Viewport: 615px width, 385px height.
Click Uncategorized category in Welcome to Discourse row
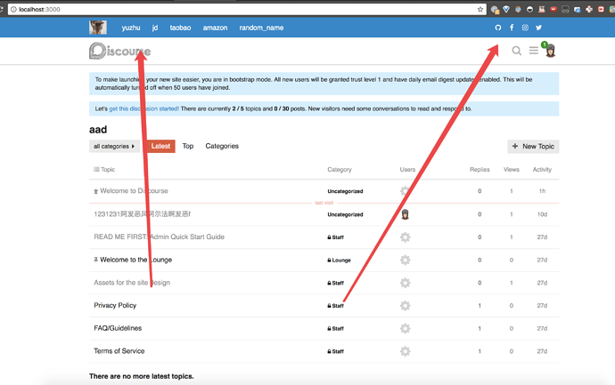pos(345,191)
